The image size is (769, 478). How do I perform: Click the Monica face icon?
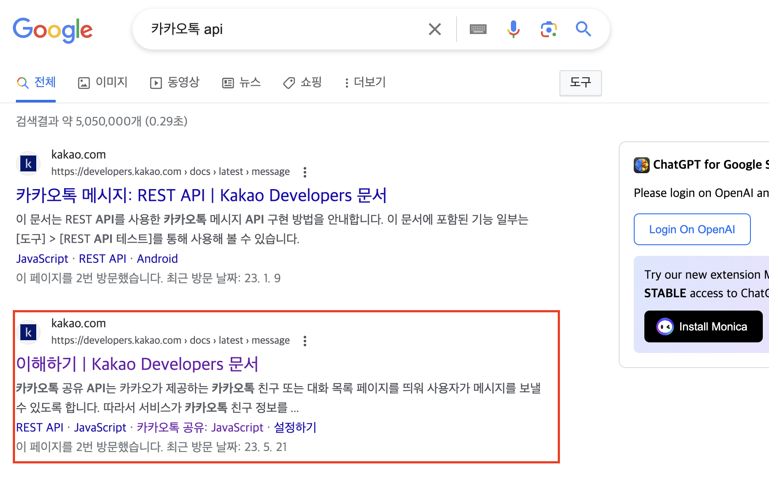pyautogui.click(x=665, y=327)
